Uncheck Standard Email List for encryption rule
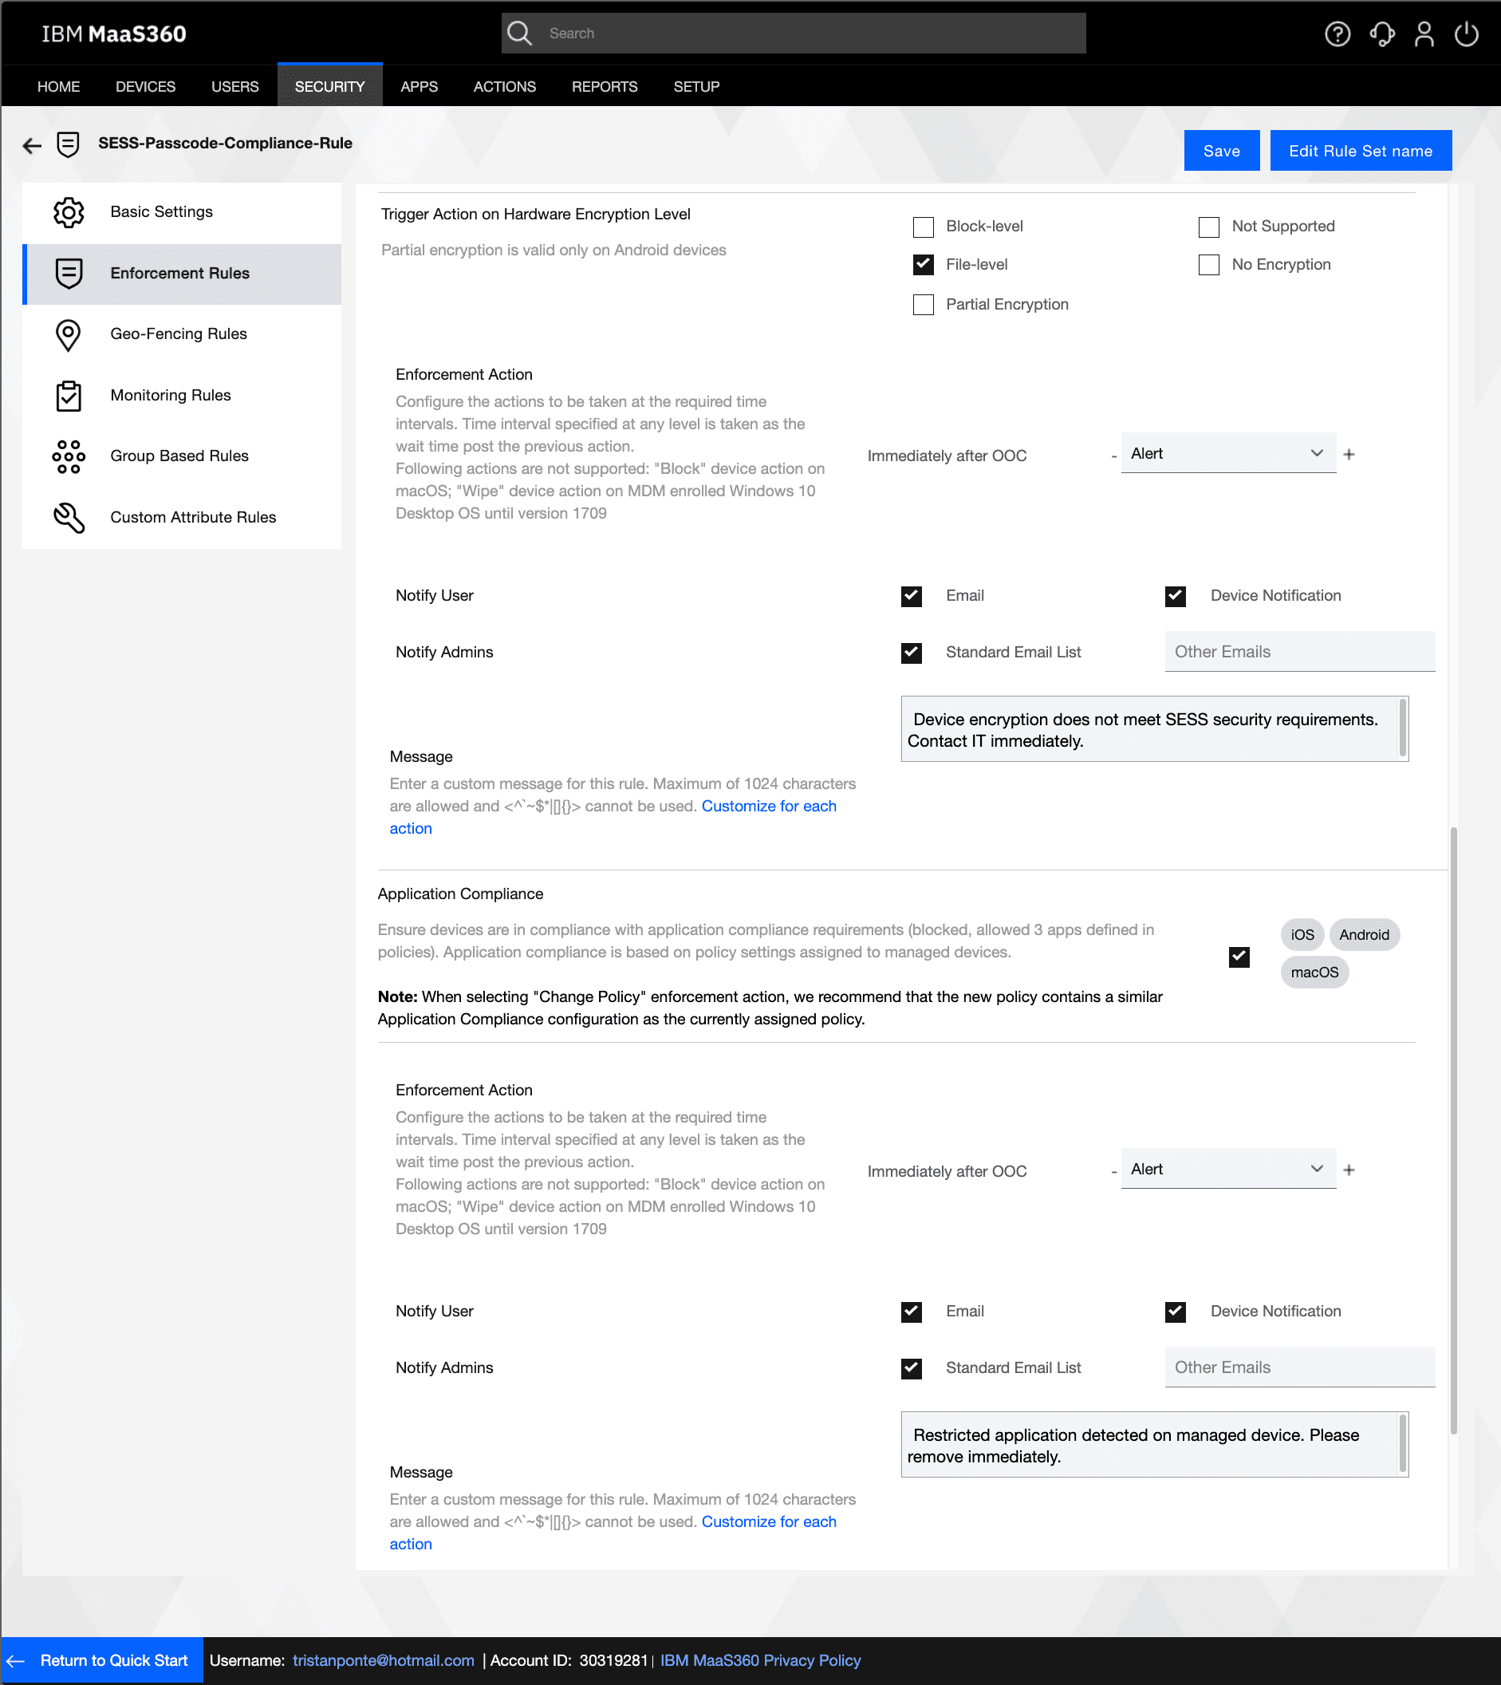1501x1685 pixels. (x=912, y=653)
